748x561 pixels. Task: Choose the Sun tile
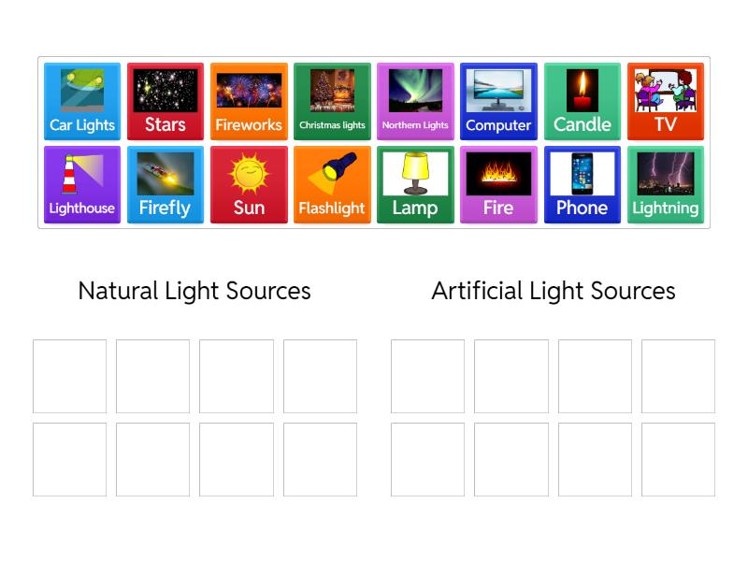pos(249,184)
